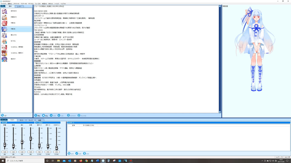Click the 短ポーズ slider handle
Viewport: 291px width, 163px height.
(39, 145)
